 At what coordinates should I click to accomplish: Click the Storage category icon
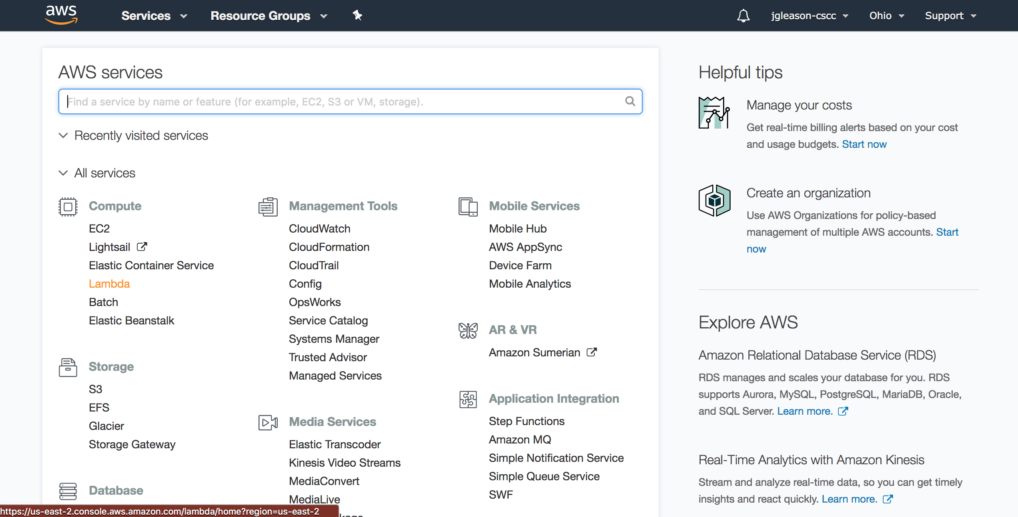[x=68, y=367]
